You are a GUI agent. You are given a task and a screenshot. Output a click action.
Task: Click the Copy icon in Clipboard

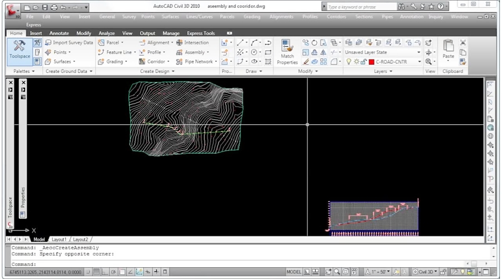462,52
